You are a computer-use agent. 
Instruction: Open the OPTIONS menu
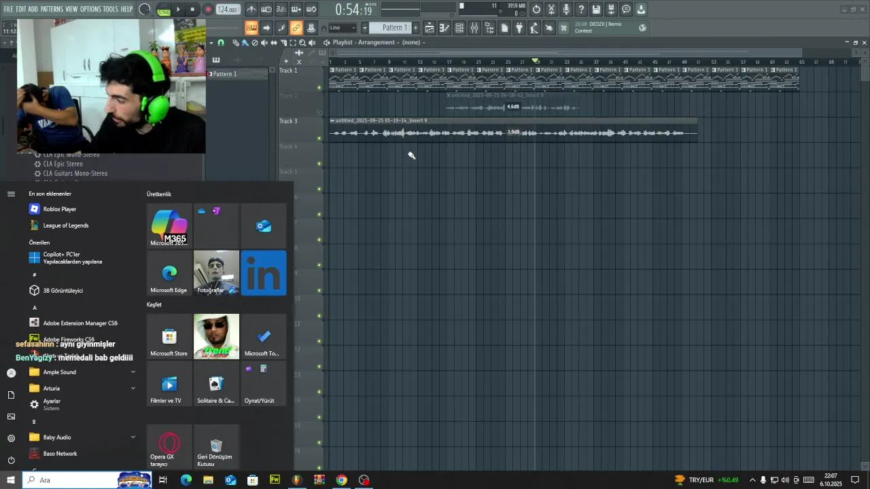(x=90, y=9)
